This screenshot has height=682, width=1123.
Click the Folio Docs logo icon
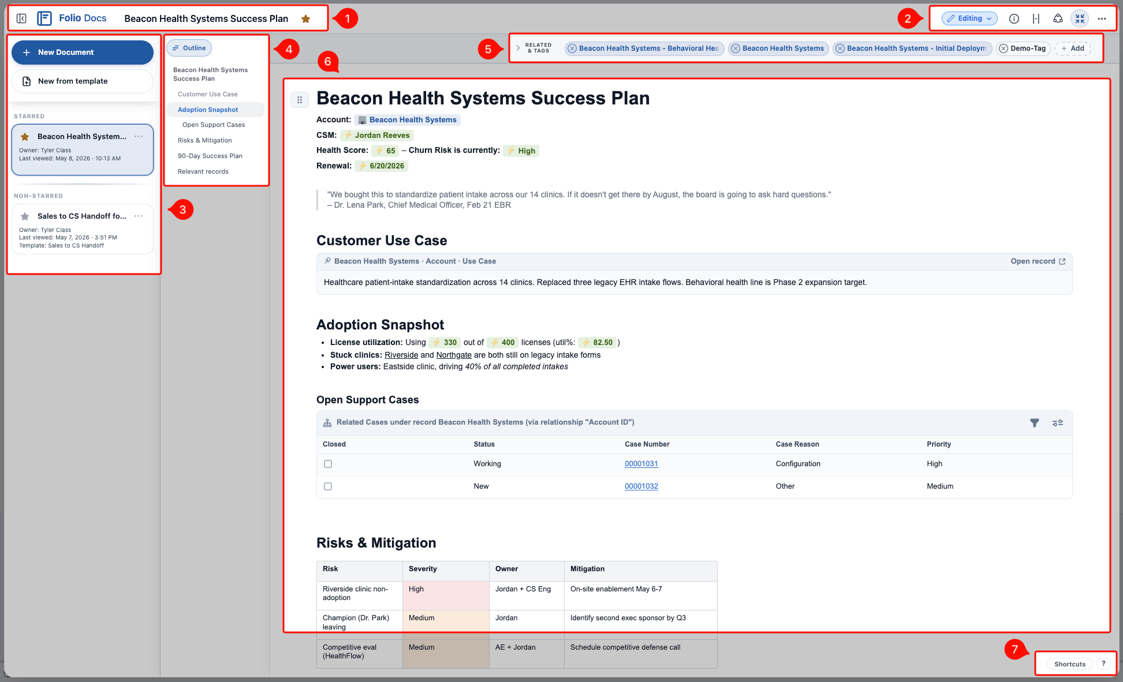tap(44, 18)
